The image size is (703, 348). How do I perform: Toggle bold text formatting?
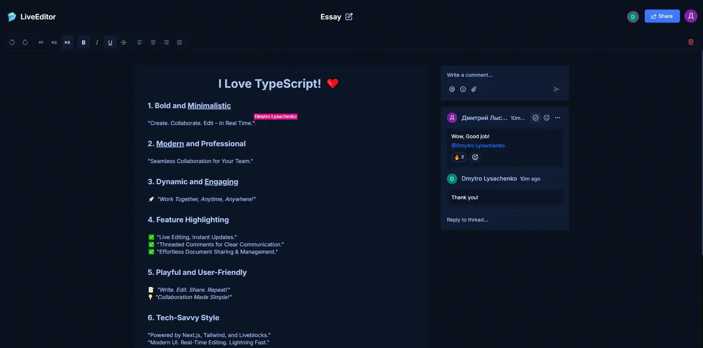coord(84,42)
